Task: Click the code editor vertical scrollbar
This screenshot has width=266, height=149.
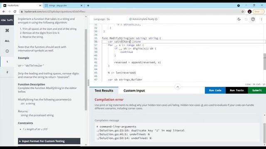Action: coord(265,62)
